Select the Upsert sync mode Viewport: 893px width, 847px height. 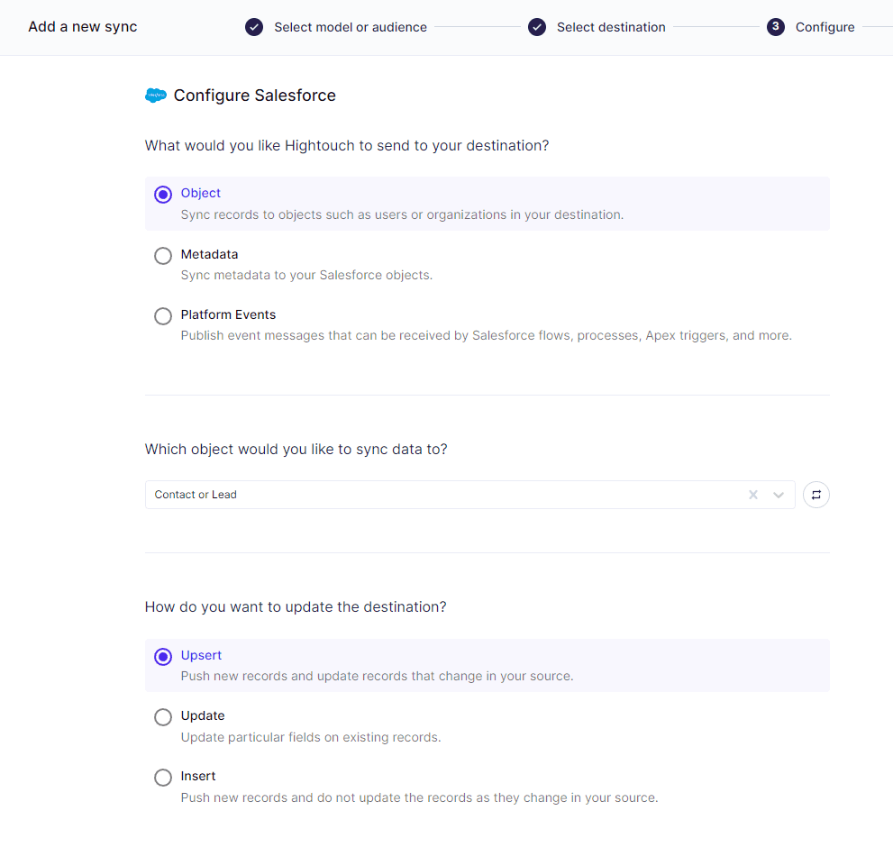(x=163, y=657)
